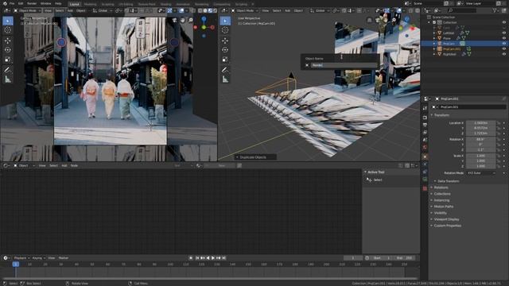Toggle the lock for Rotation X
The width and height of the screenshot is (509, 286).
pyautogui.click(x=499, y=140)
